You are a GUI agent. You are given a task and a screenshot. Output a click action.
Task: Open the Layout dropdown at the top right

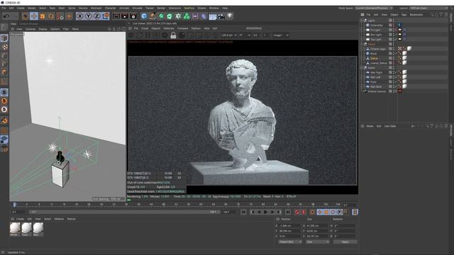pyautogui.click(x=428, y=8)
